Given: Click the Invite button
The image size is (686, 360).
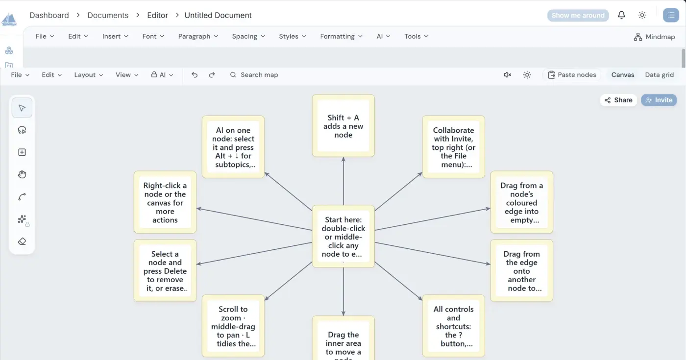Looking at the screenshot, I should 659,100.
